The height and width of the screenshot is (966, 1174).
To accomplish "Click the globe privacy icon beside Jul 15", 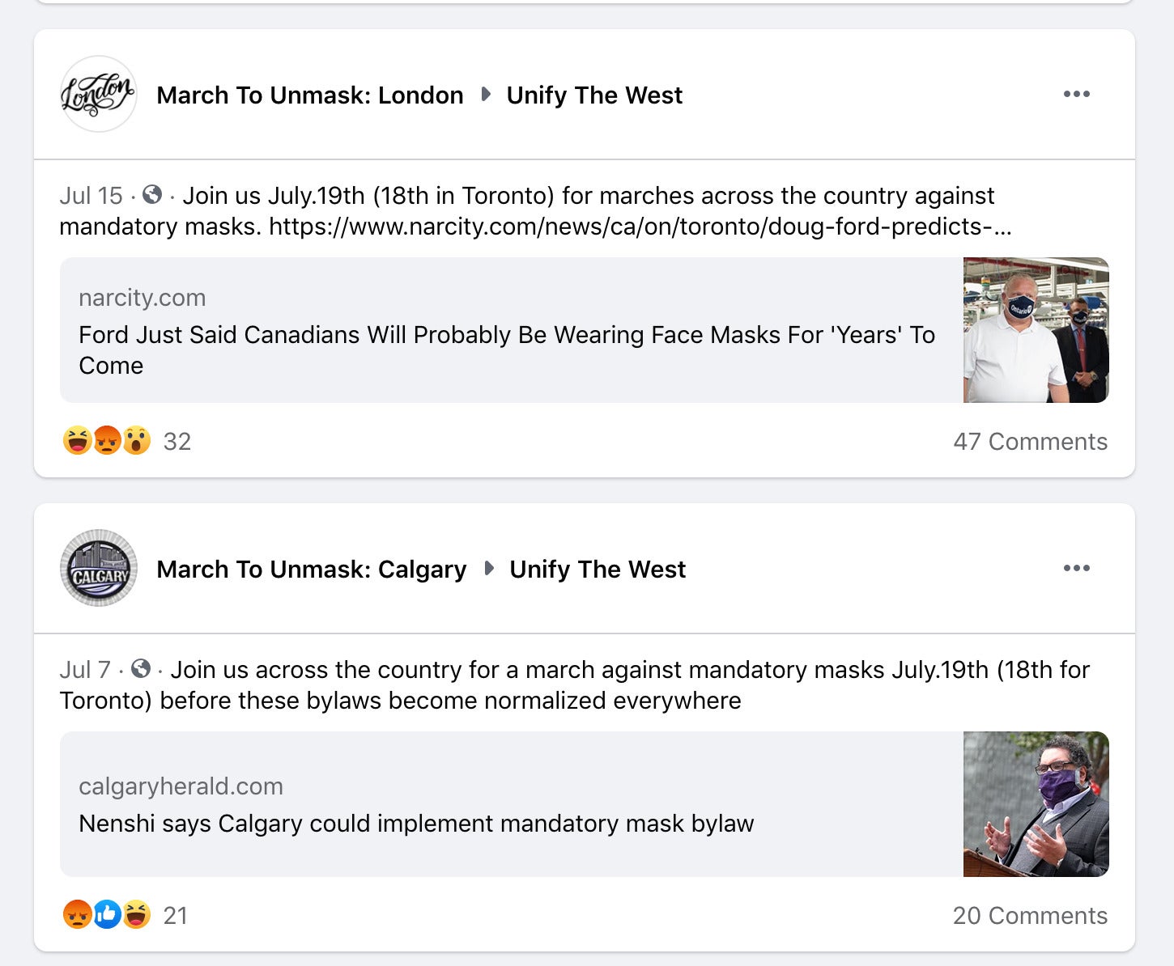I will coord(152,194).
